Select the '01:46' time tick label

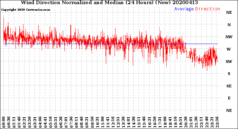(x=19, y=122)
